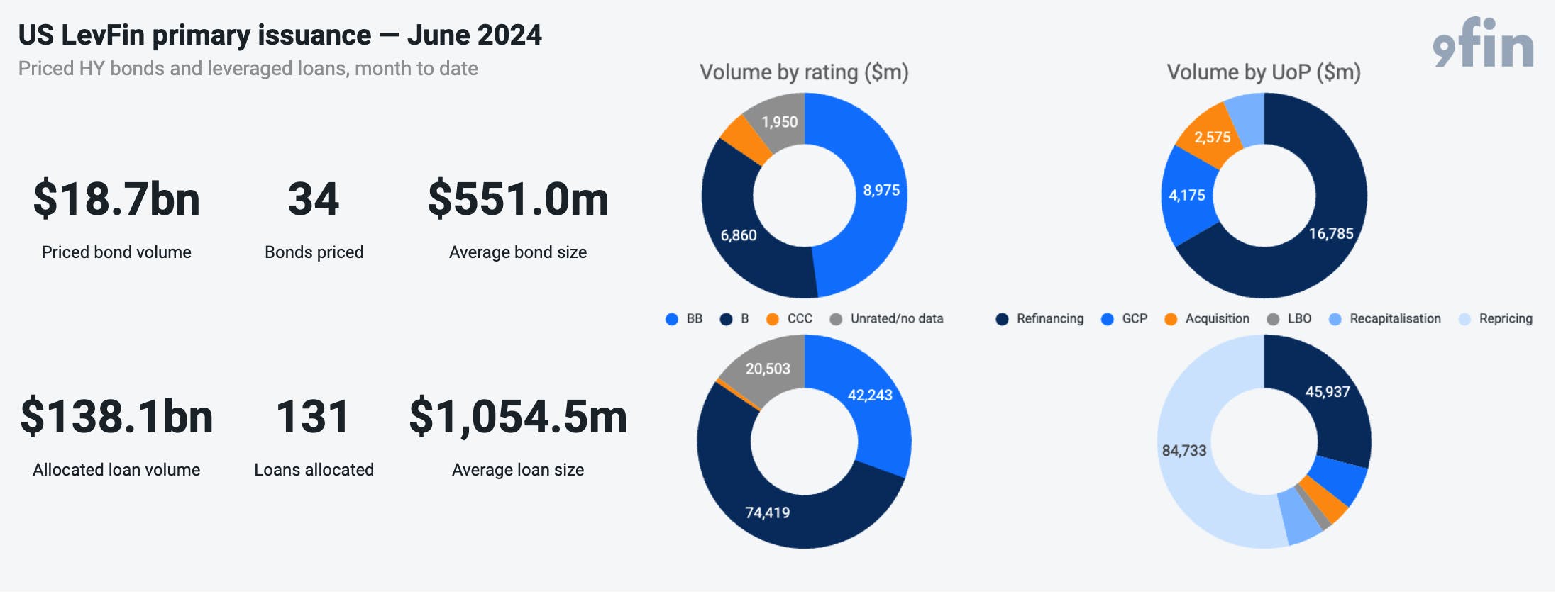The width and height of the screenshot is (1556, 594).
Task: Click the "US LevFin primary issuance — June 2024" title
Action: point(280,35)
